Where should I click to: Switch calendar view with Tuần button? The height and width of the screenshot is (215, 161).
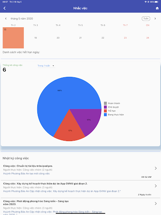click(x=146, y=18)
